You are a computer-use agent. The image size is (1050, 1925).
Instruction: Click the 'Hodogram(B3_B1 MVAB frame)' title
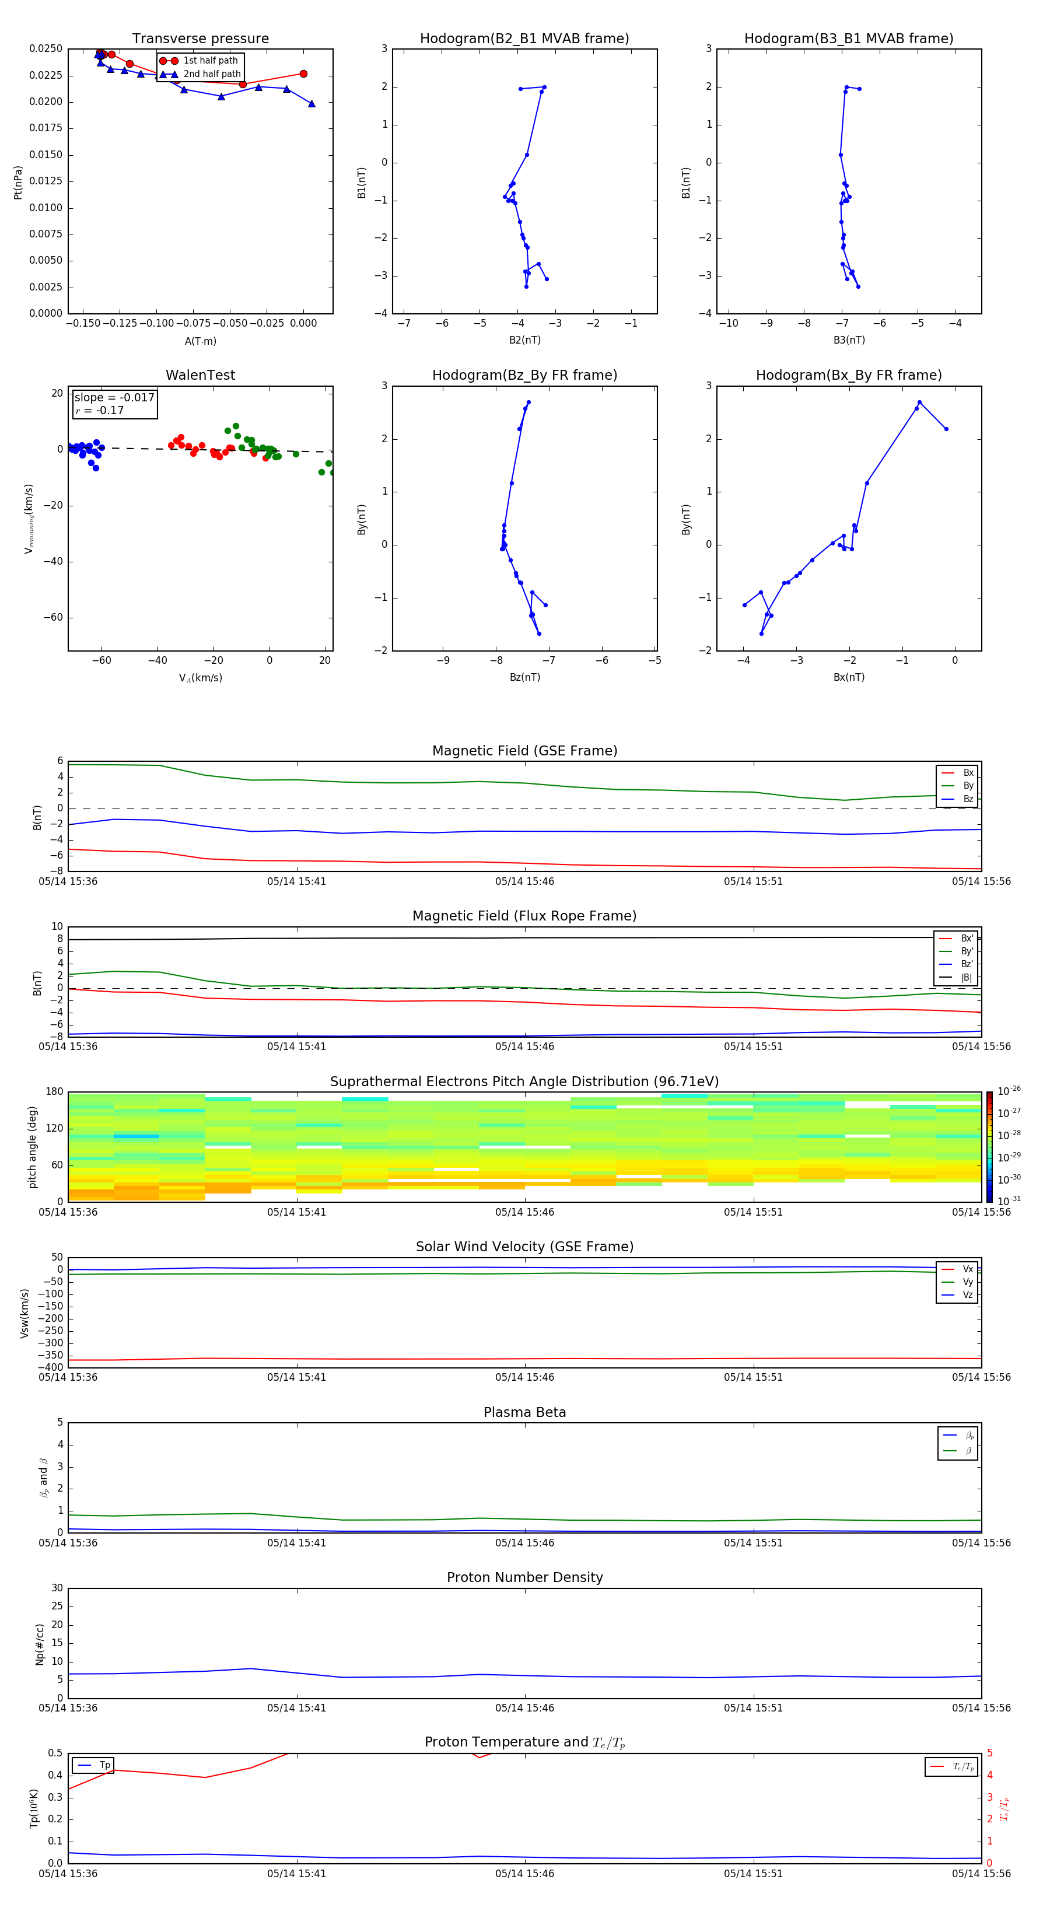849,39
